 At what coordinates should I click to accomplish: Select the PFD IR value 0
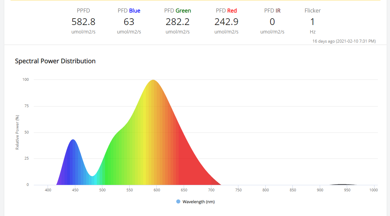pyautogui.click(x=272, y=22)
